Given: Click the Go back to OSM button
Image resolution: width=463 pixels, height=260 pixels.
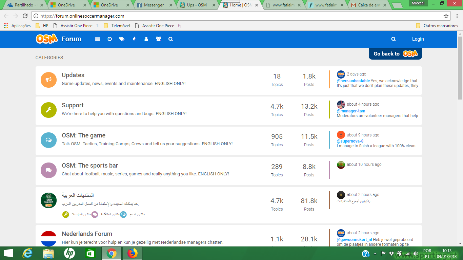Looking at the screenshot, I should 395,53.
